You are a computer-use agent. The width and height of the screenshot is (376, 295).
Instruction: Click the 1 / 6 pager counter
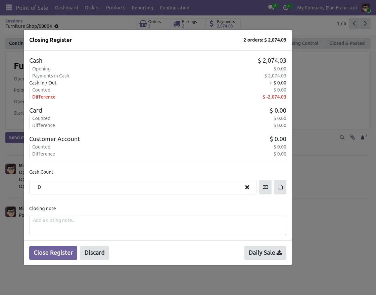pos(341,23)
